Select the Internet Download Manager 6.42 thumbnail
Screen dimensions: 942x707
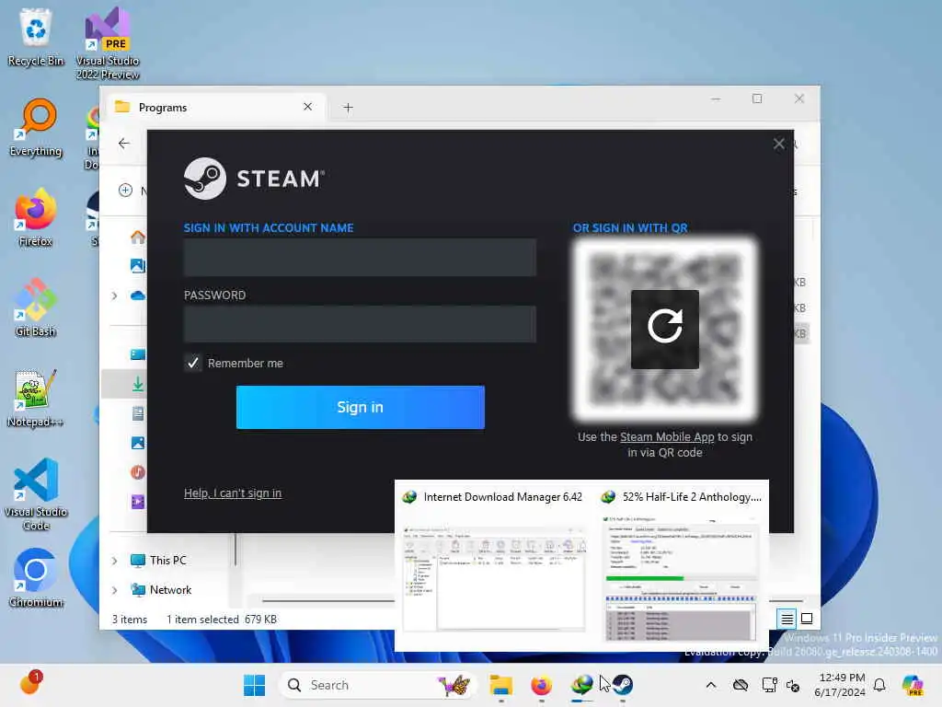tap(494, 564)
